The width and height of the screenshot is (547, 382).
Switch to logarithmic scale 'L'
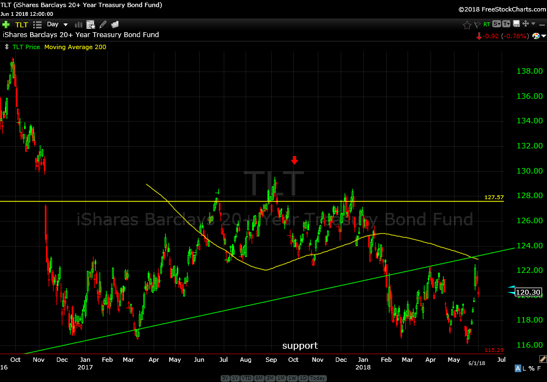(525, 368)
